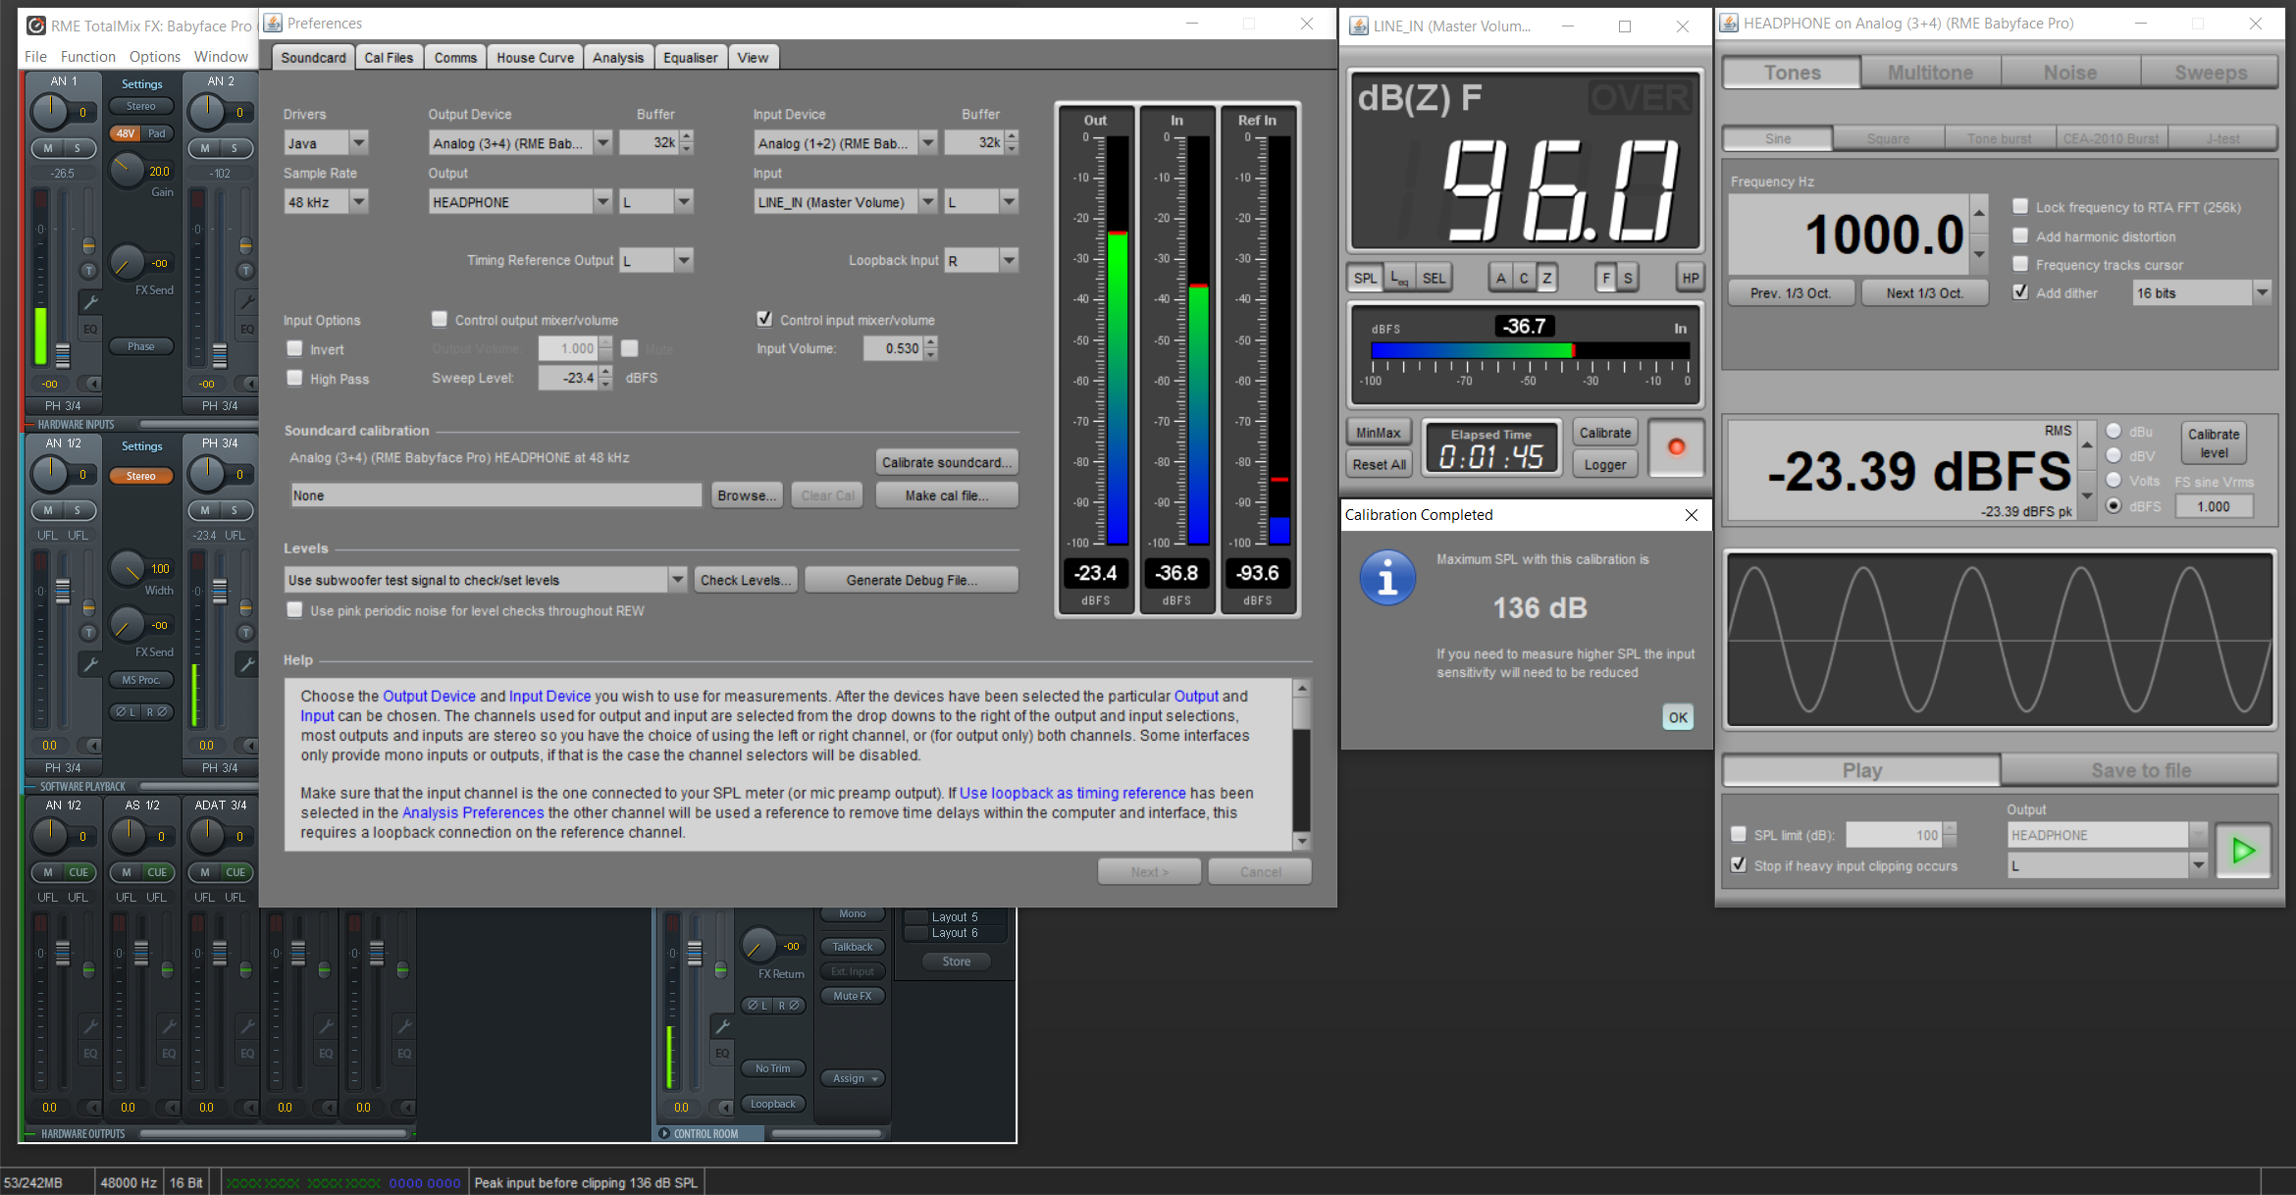This screenshot has width=2296, height=1195.
Task: Click AN 1 channel fader handle
Action: click(x=62, y=354)
